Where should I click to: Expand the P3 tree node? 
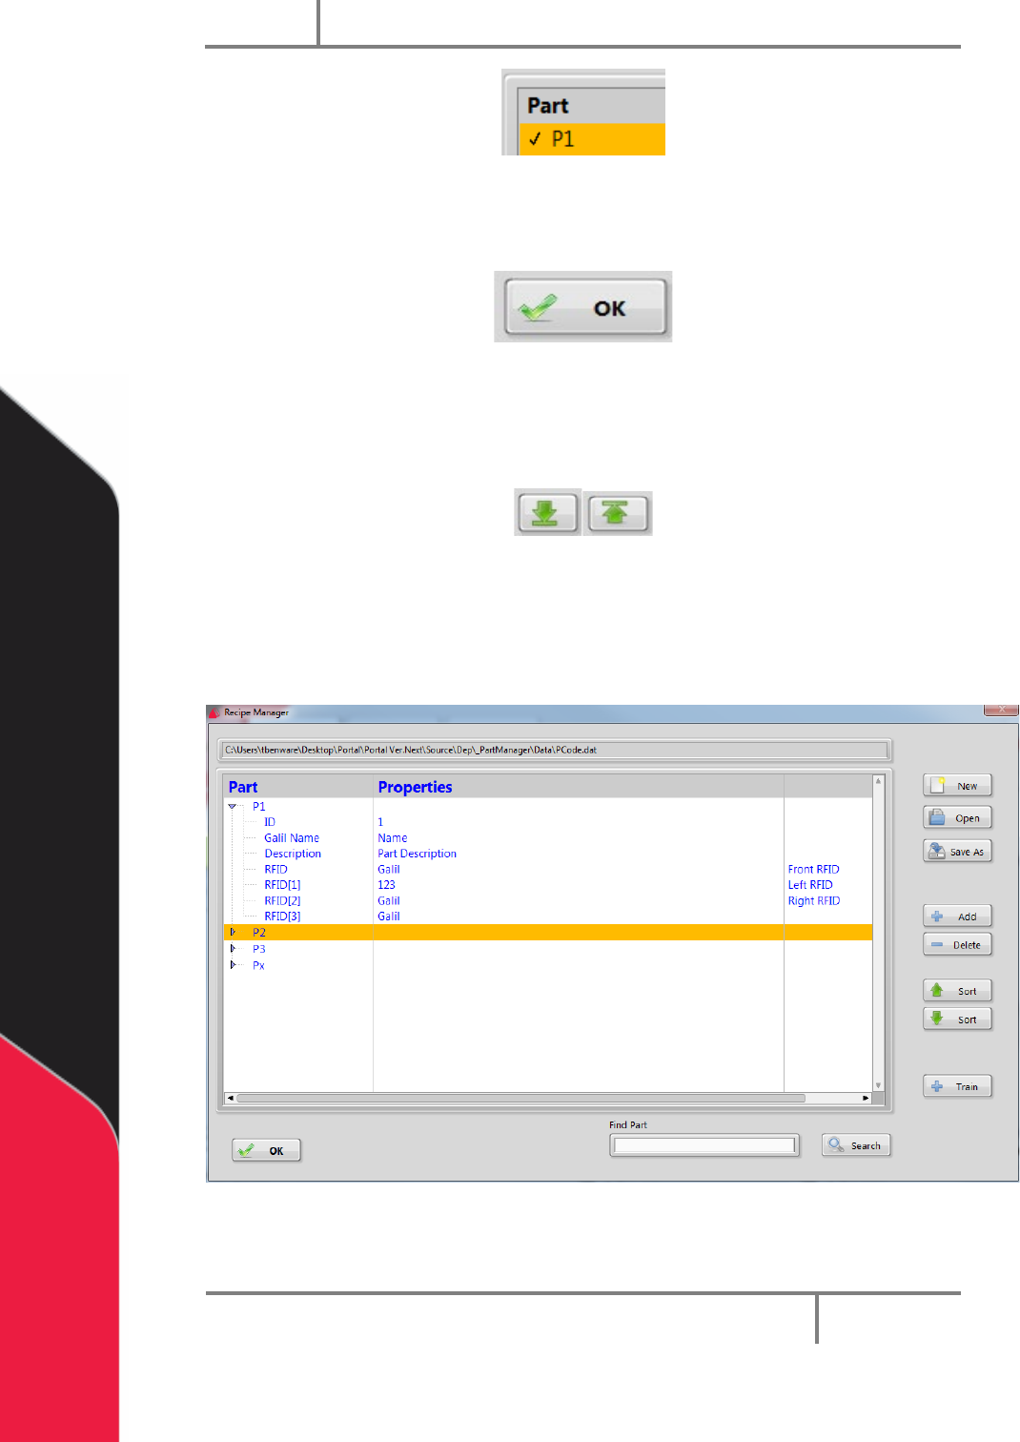[x=232, y=949]
